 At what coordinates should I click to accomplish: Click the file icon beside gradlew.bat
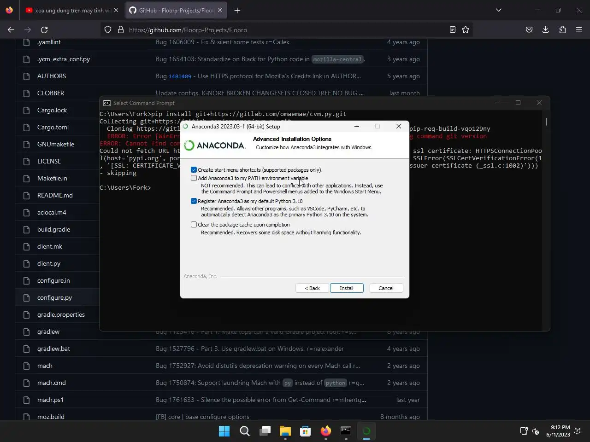27,349
